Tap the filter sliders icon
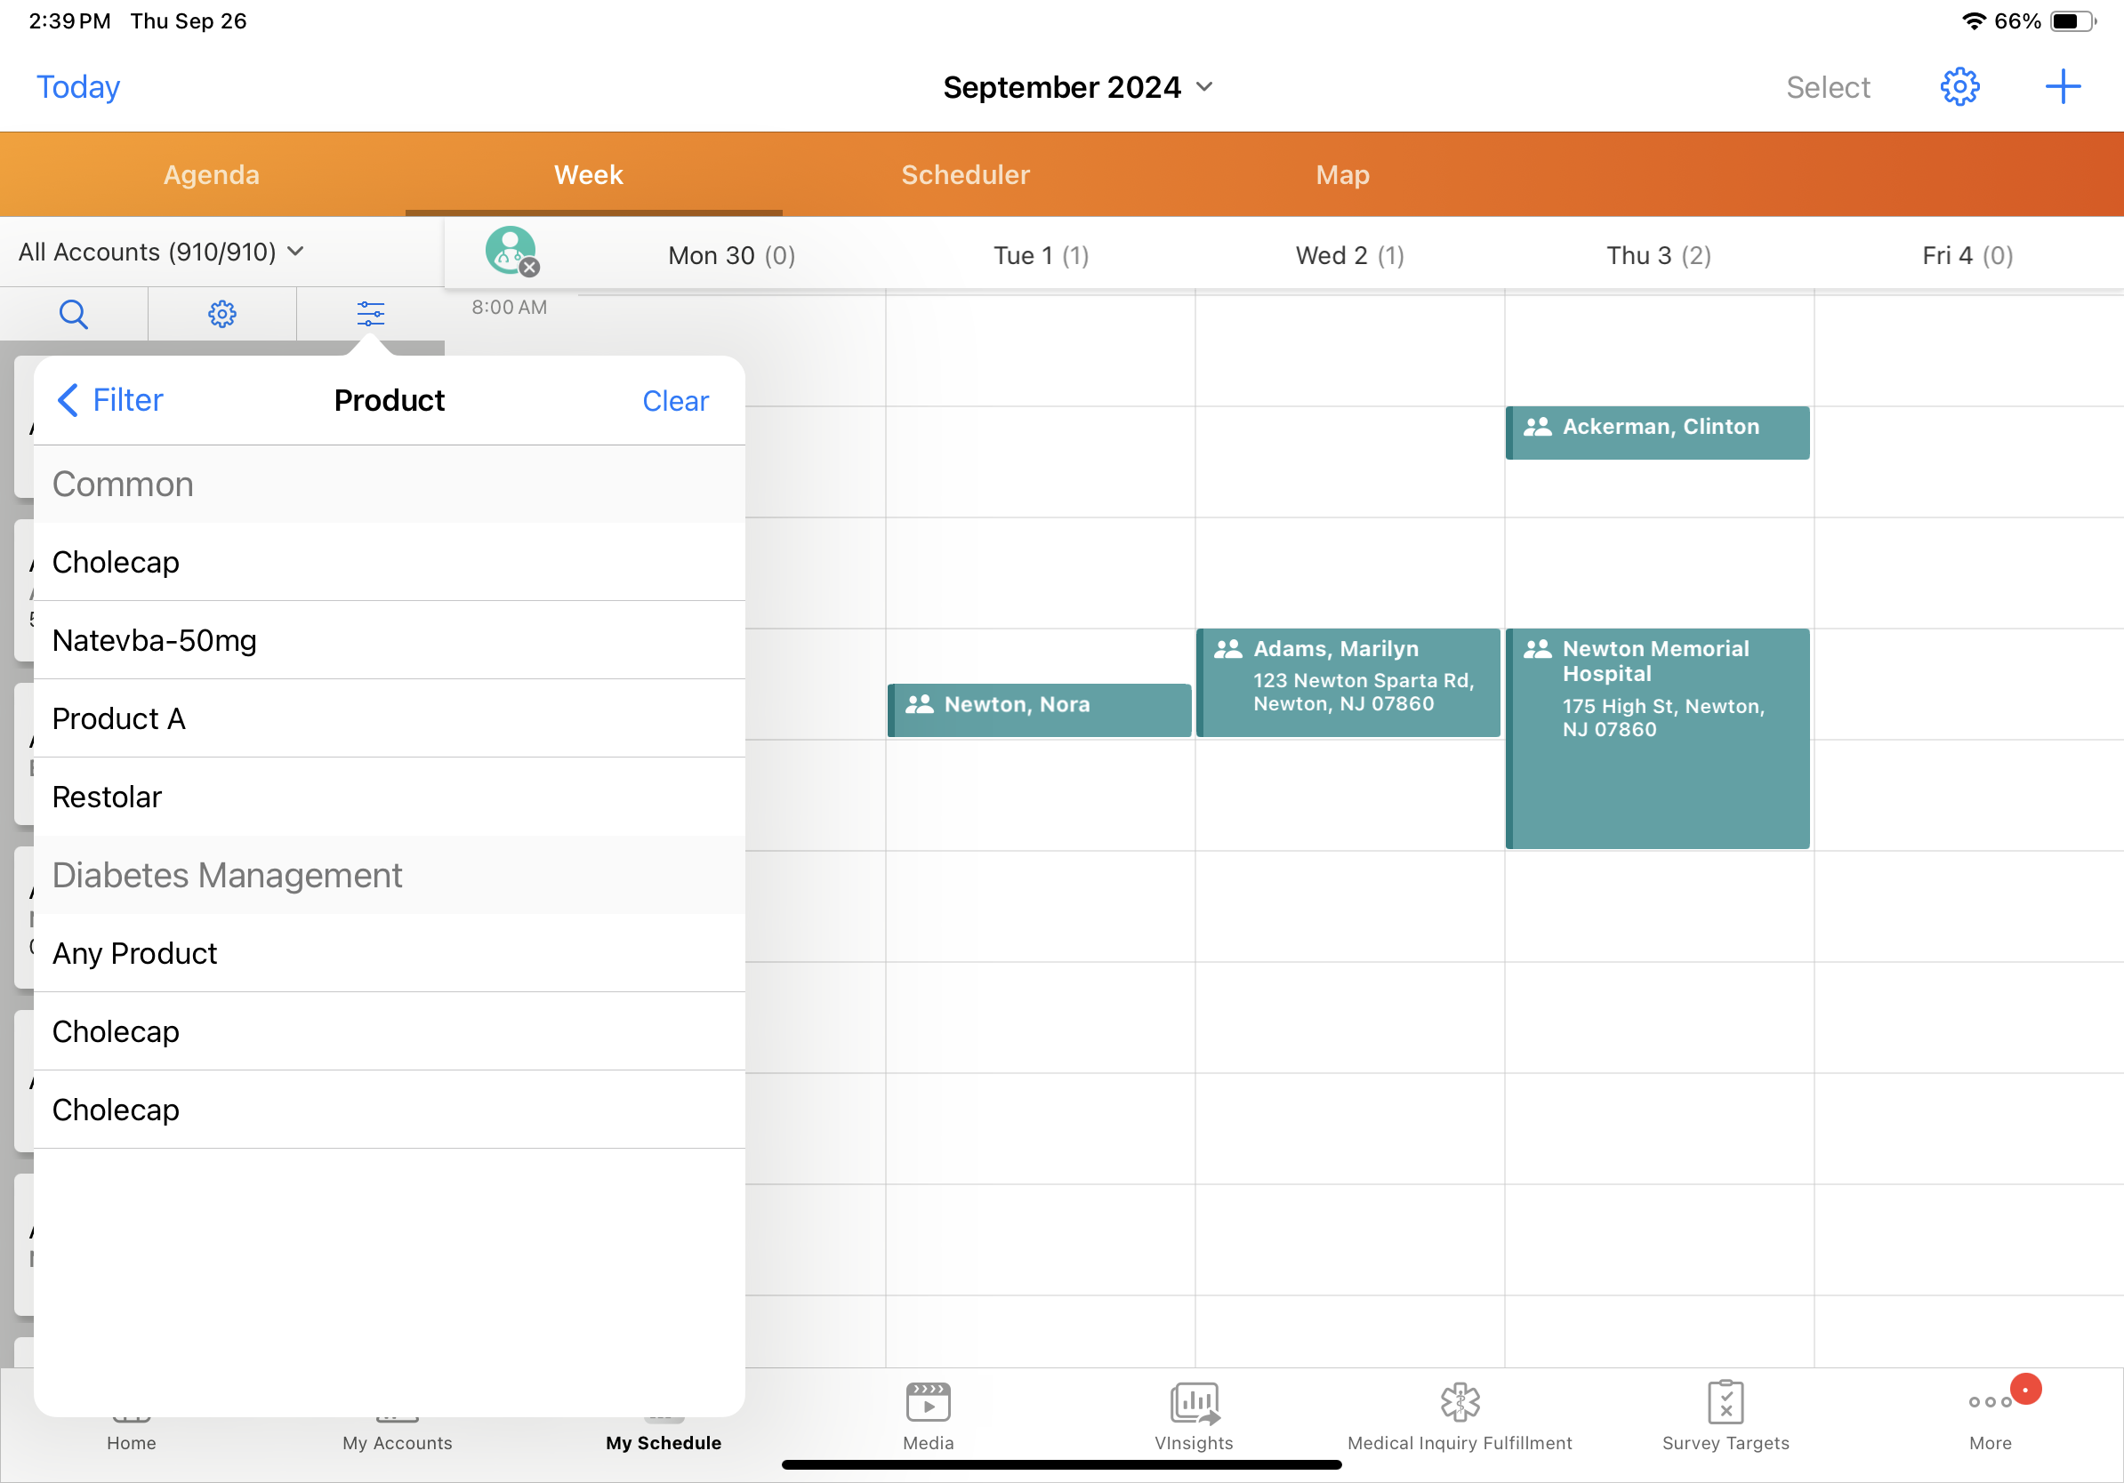2124x1483 pixels. click(x=371, y=315)
